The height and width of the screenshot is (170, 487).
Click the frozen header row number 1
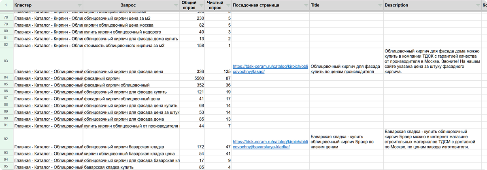coord(6,5)
